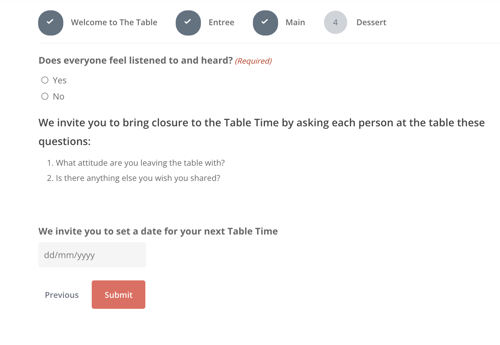Open the Entree step label

pos(221,22)
